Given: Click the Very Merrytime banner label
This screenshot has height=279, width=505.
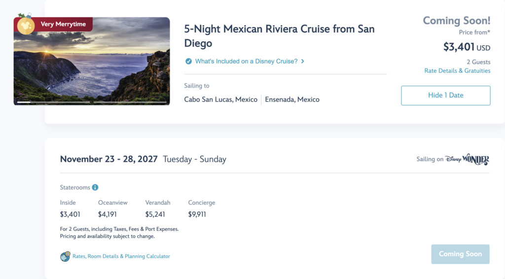Looking at the screenshot, I should (63, 24).
